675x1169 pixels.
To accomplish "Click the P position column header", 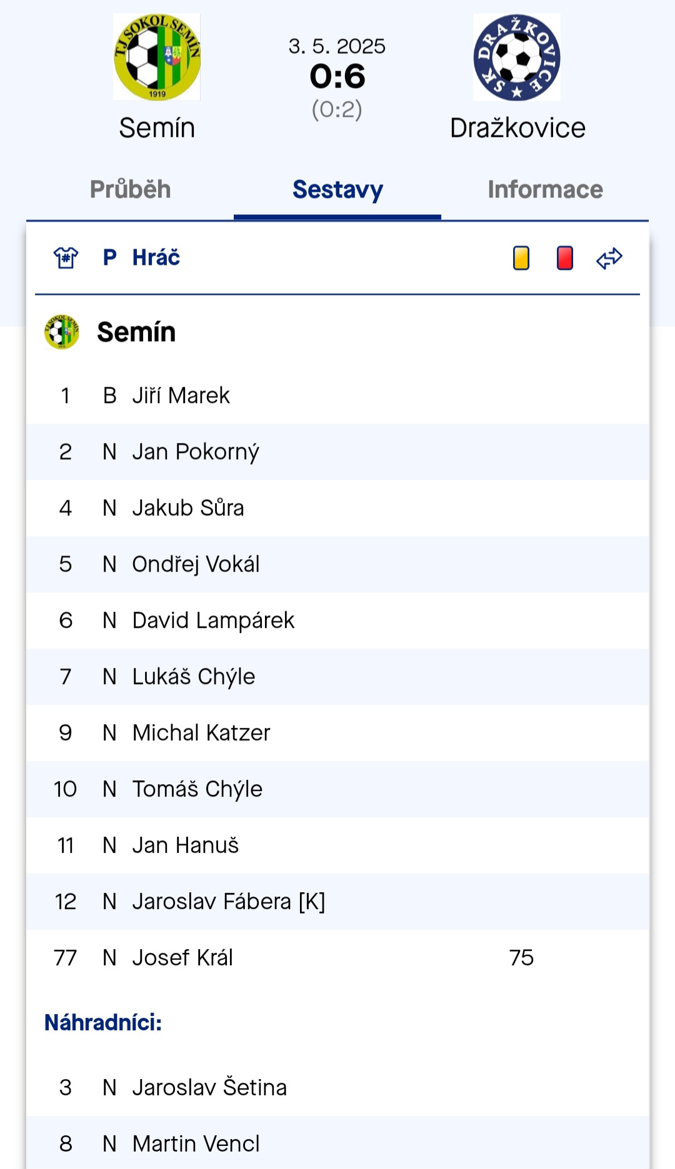I will (109, 257).
